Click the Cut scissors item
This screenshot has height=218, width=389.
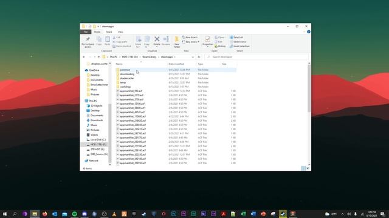[116, 38]
